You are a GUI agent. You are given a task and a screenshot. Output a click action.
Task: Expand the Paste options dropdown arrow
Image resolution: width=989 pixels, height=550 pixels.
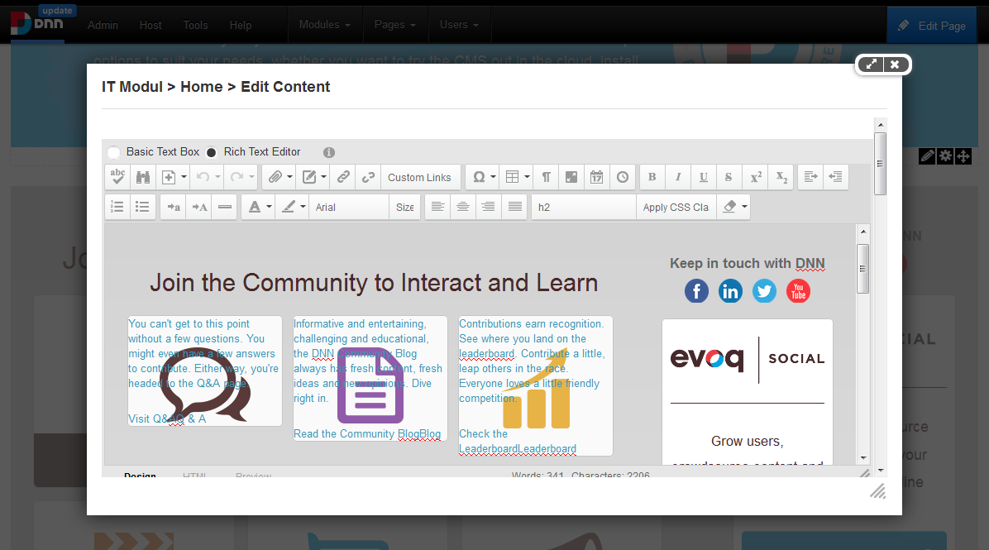click(184, 177)
